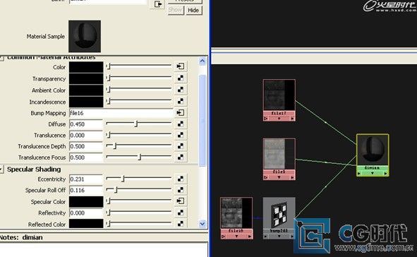The width and height of the screenshot is (417, 257).
Task: Click the Show button
Action: 176,10
